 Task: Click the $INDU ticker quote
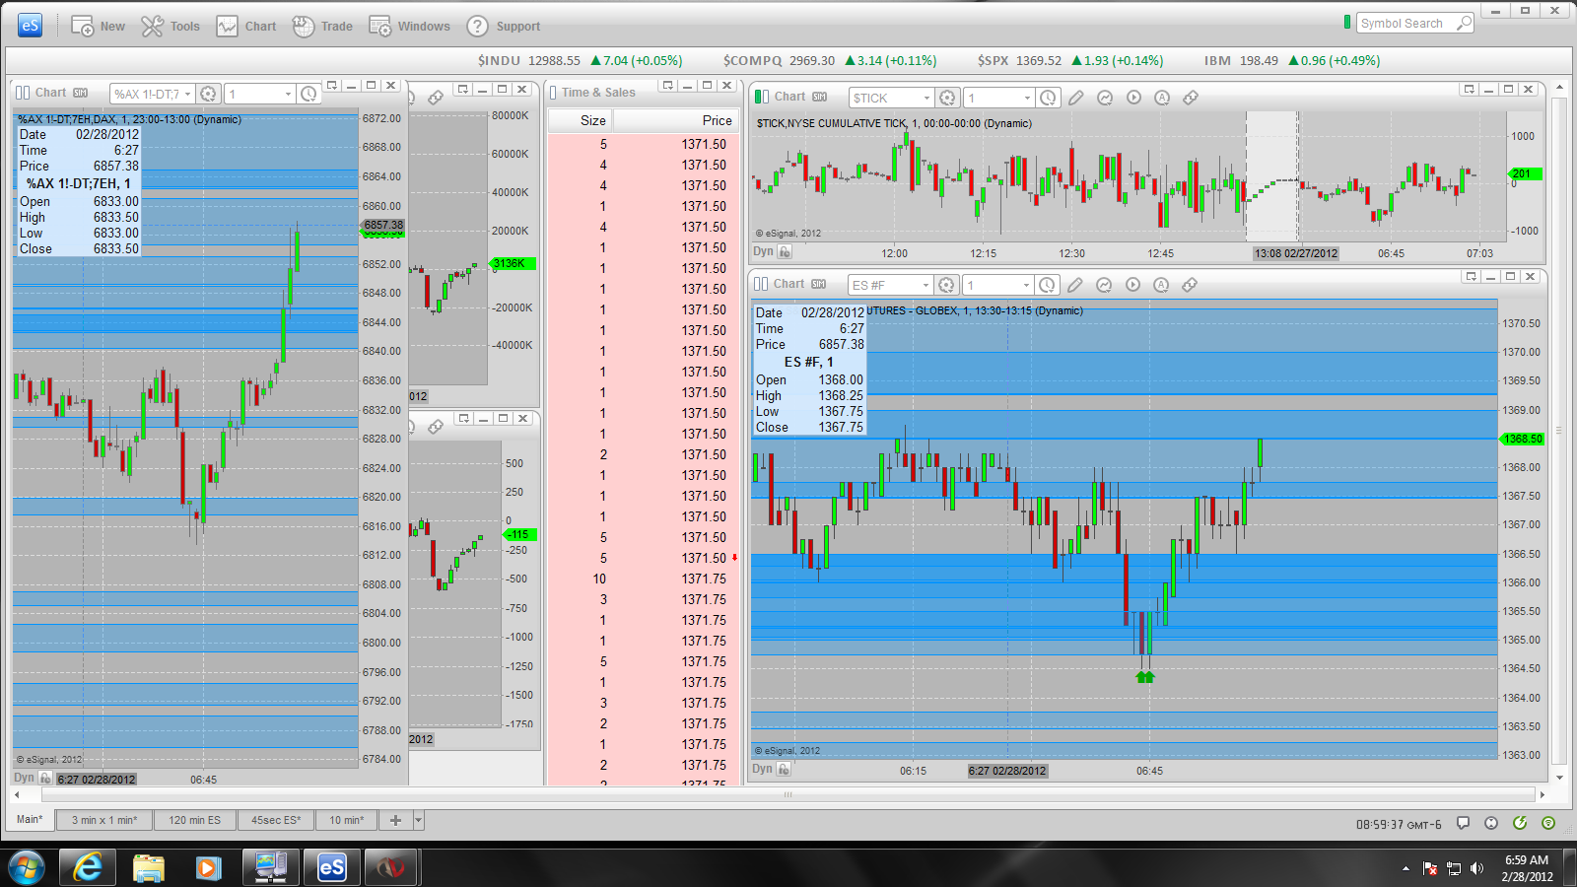click(x=580, y=60)
